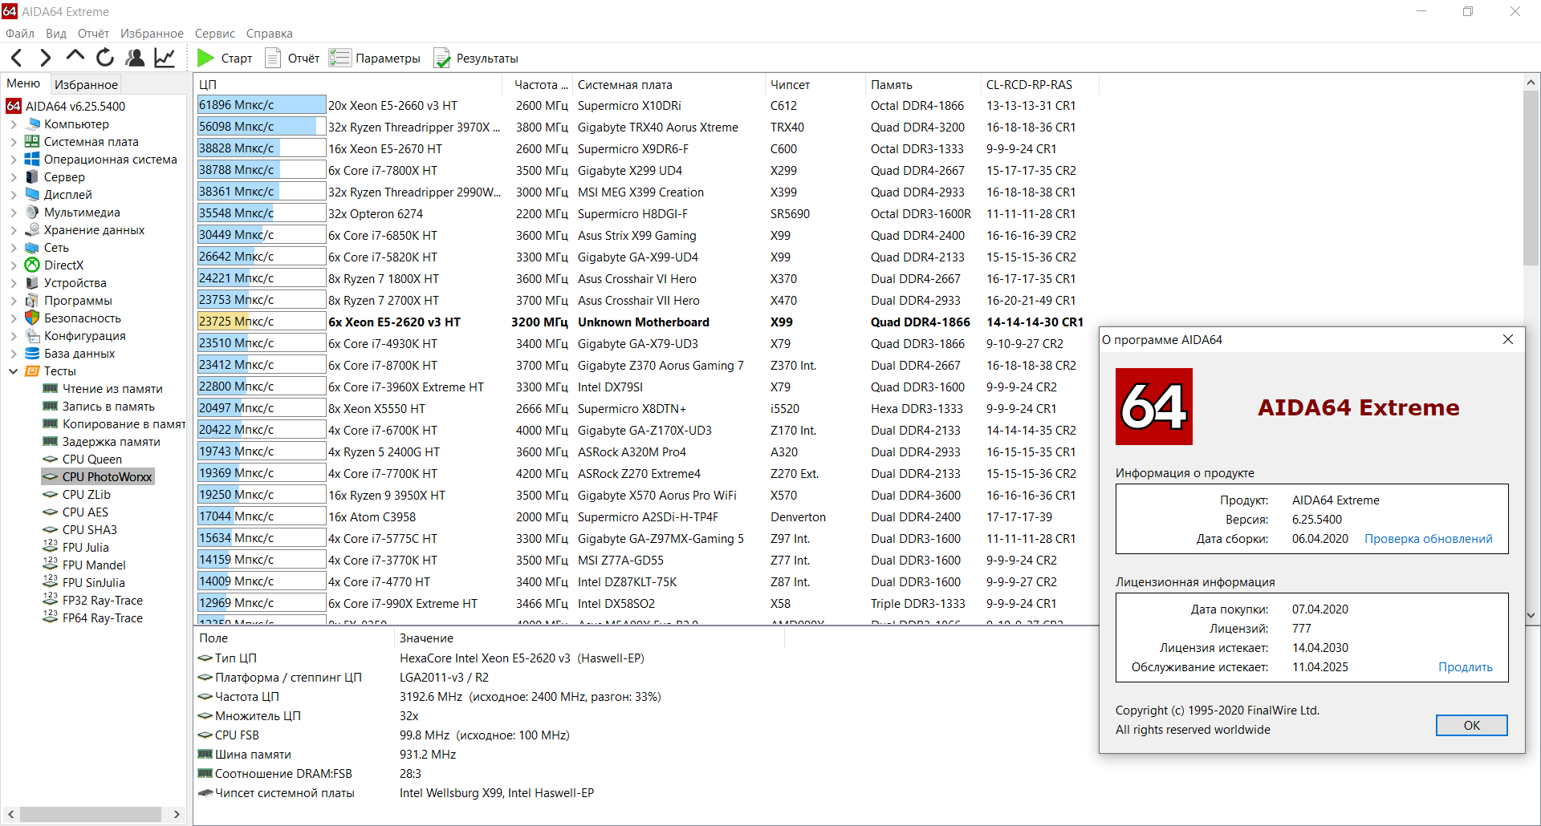The width and height of the screenshot is (1541, 826).
Task: Sort by the Память column header
Action: (x=924, y=84)
